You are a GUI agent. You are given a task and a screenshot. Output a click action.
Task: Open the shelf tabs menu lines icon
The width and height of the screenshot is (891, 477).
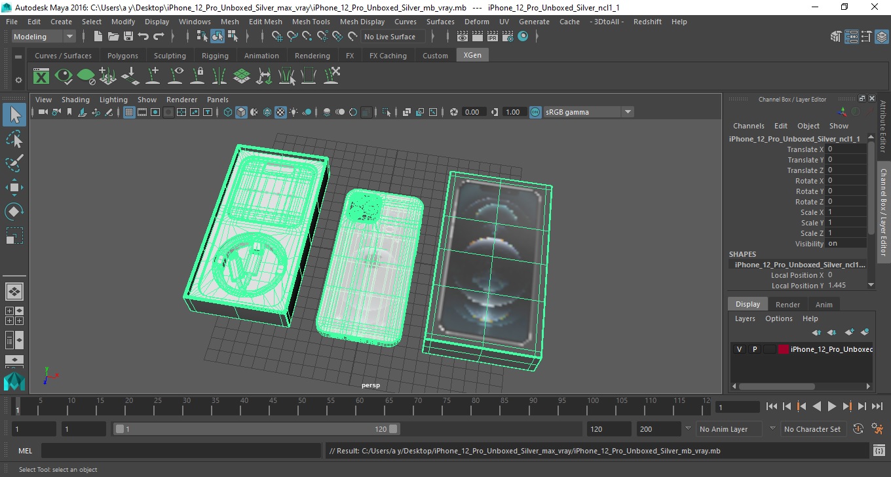pyautogui.click(x=18, y=56)
